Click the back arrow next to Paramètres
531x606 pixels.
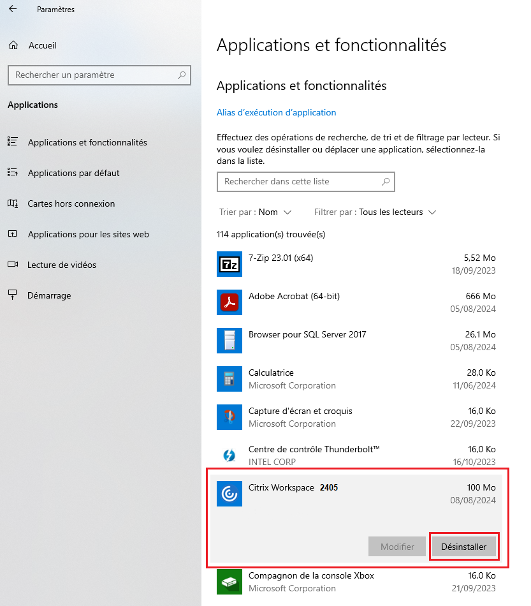point(13,9)
